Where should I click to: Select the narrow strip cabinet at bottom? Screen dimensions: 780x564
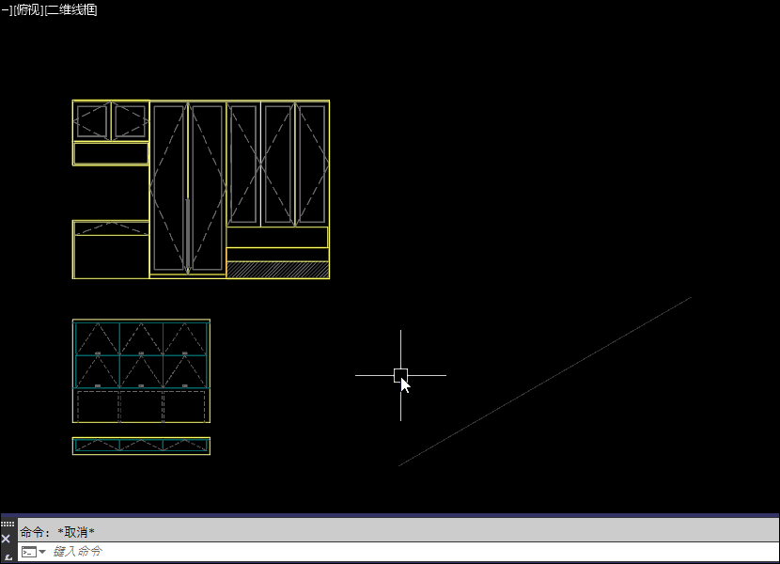pyautogui.click(x=141, y=446)
